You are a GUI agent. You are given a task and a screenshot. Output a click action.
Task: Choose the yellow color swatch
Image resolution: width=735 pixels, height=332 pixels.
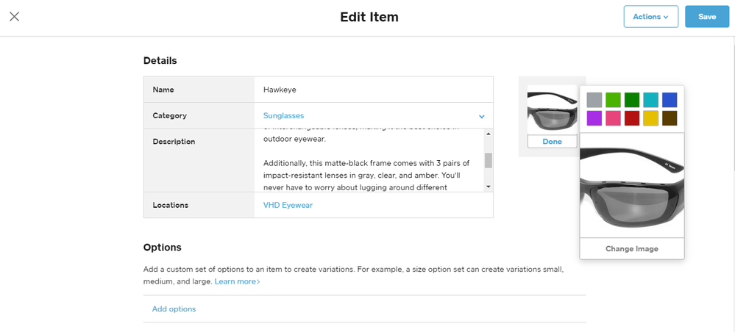click(650, 118)
